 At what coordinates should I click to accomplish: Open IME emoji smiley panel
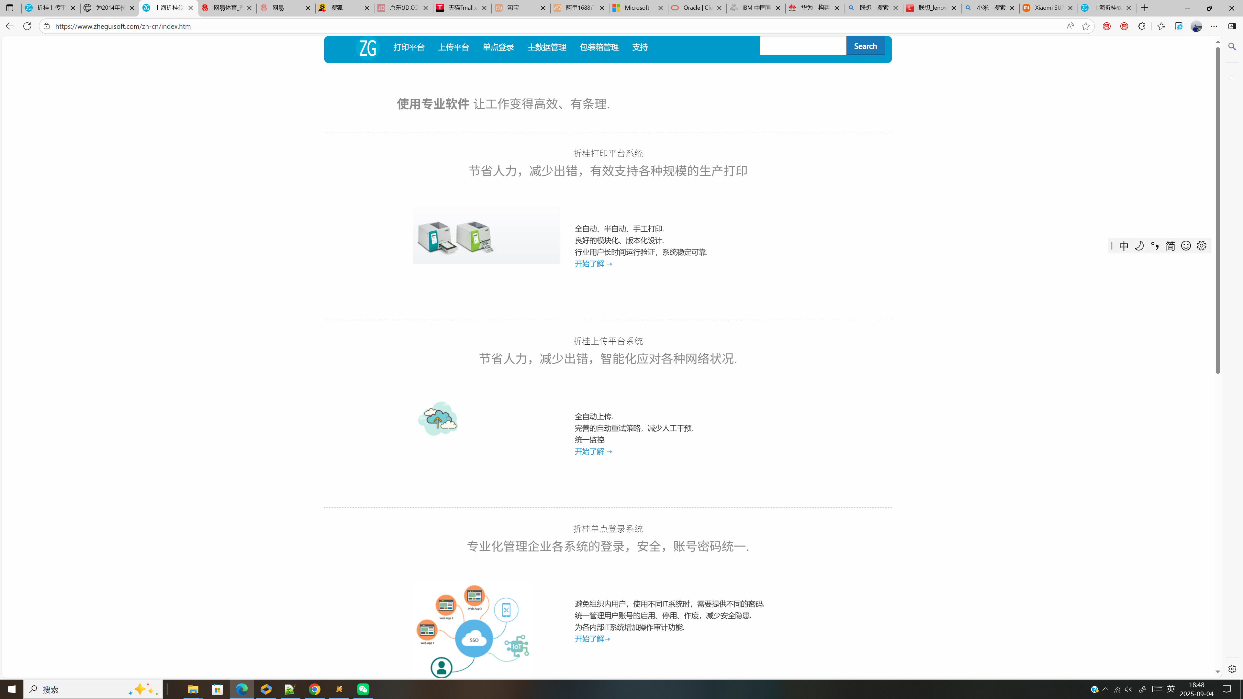[1186, 246]
